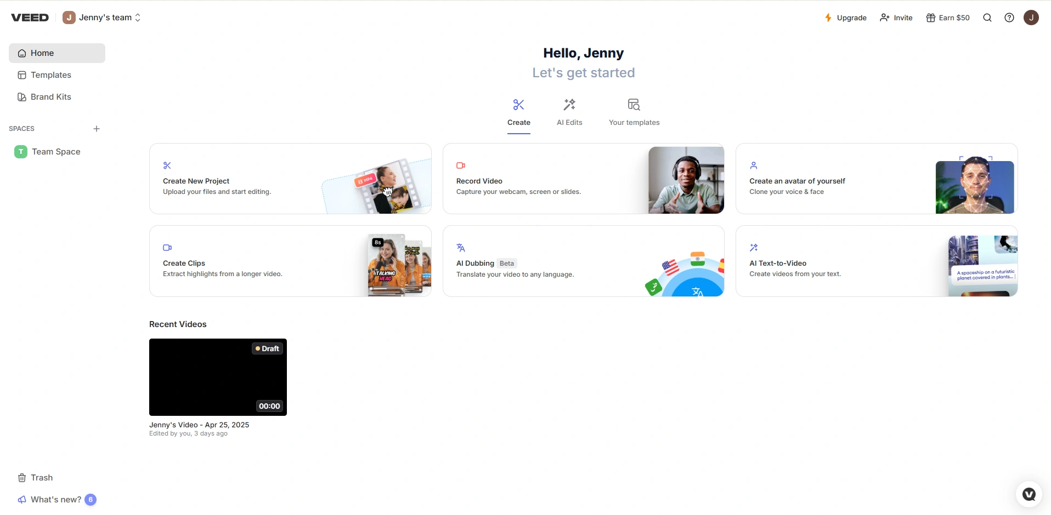The width and height of the screenshot is (1051, 515).
Task: Open the Team Space item
Action: pyautogui.click(x=57, y=152)
